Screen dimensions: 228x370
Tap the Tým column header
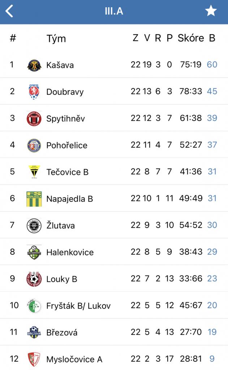pyautogui.click(x=56, y=39)
